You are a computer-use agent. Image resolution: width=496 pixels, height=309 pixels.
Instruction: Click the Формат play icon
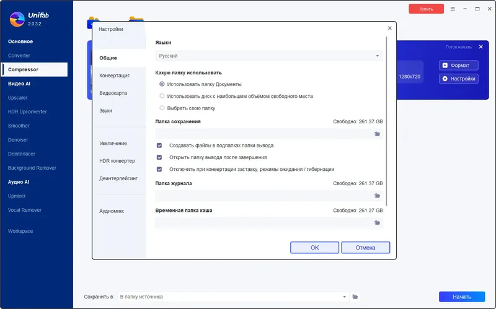click(445, 66)
